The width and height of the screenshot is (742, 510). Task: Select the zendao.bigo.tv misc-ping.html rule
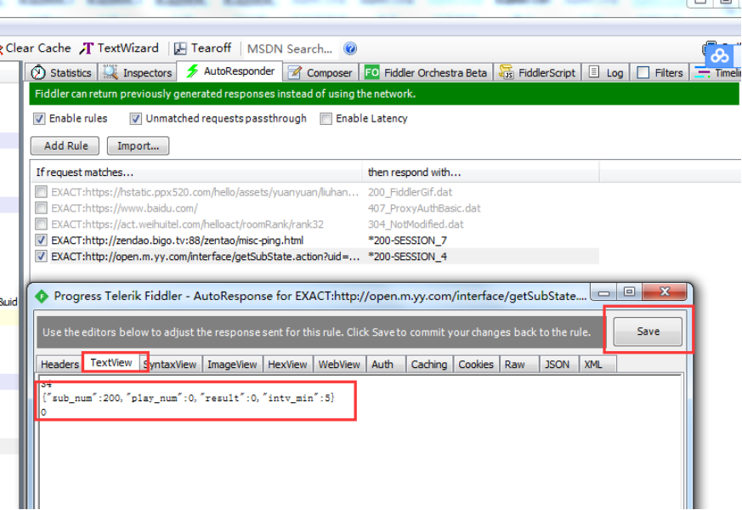pyautogui.click(x=178, y=241)
